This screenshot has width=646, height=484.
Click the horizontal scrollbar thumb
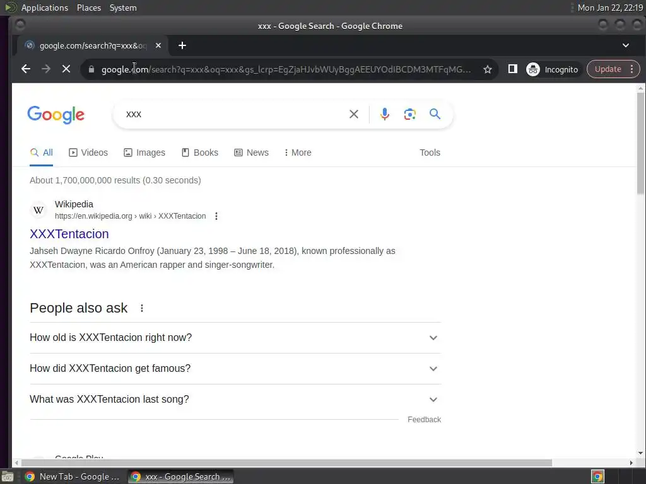[x=286, y=463]
